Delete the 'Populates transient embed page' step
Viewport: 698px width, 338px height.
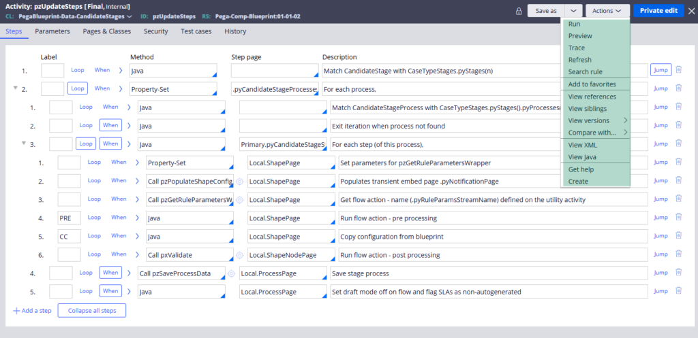pyautogui.click(x=678, y=180)
